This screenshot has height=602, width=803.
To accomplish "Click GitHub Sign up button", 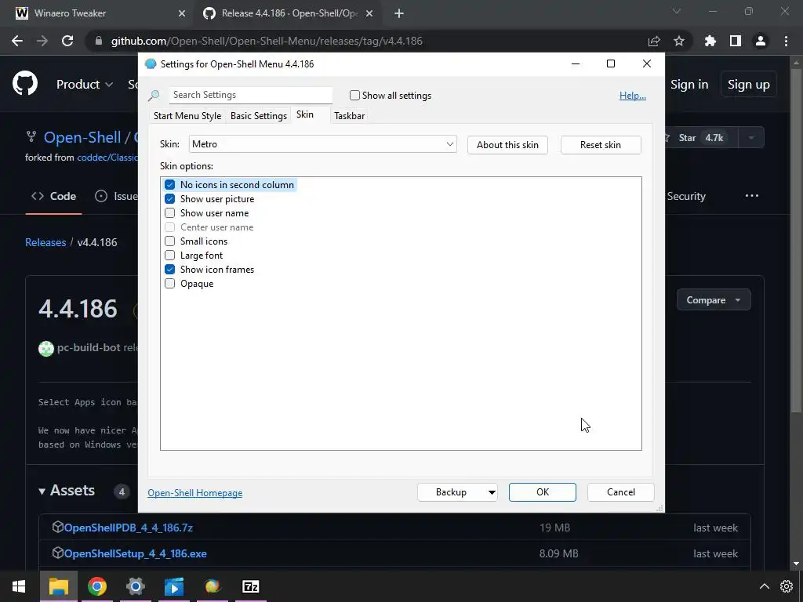I will click(748, 85).
